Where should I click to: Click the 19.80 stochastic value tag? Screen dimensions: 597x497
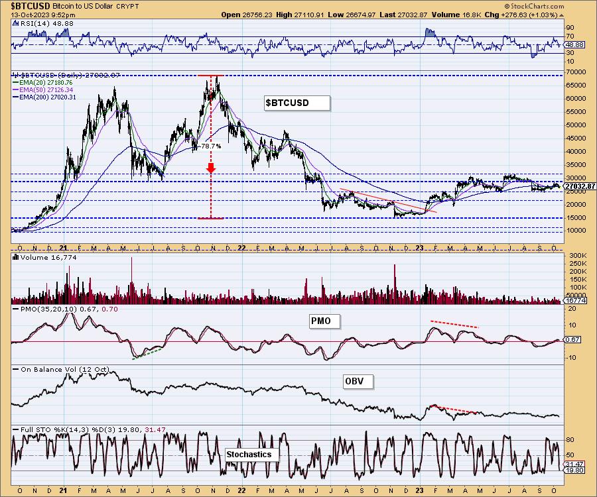tap(574, 470)
